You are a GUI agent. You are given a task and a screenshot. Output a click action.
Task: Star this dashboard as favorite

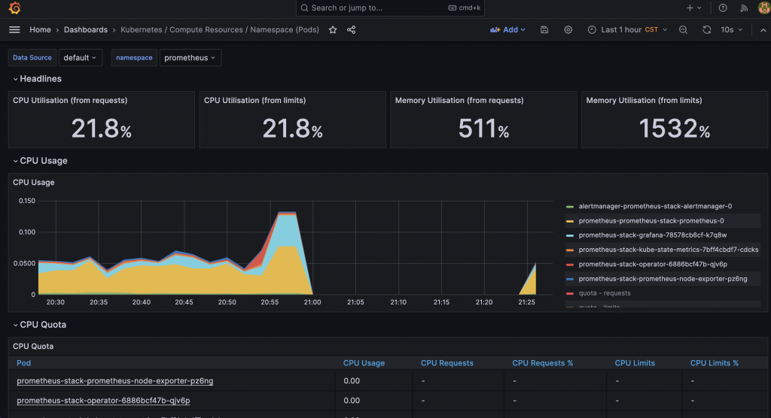click(333, 30)
